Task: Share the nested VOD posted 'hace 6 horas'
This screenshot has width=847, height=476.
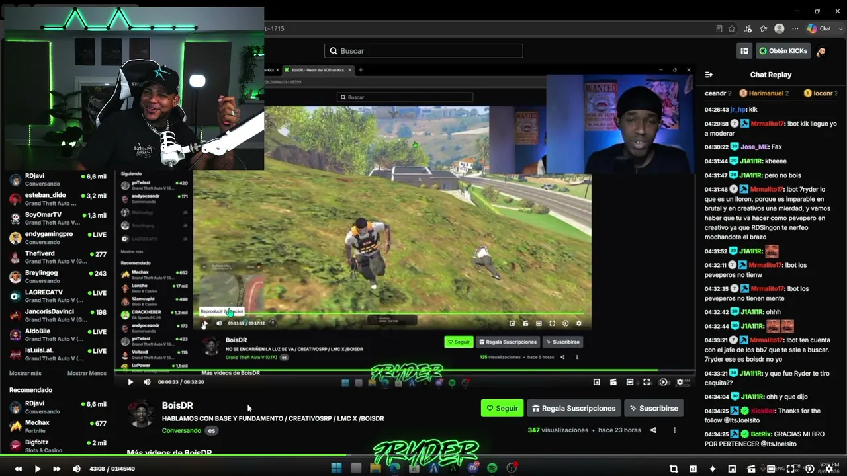Action: coord(562,357)
